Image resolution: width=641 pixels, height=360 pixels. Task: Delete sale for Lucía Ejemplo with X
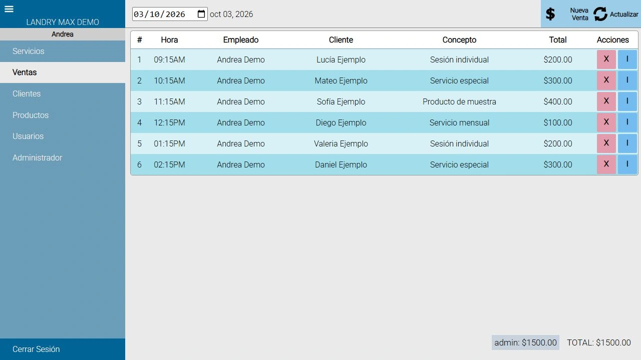[606, 59]
